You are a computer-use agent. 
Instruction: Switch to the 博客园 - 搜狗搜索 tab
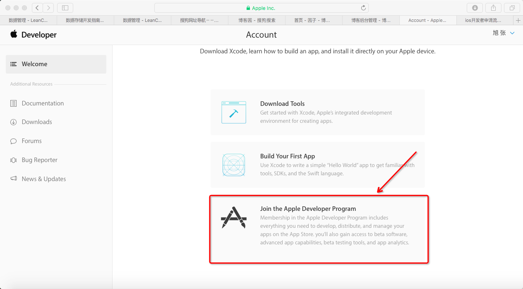click(x=257, y=20)
